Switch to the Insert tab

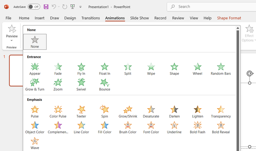(x=39, y=18)
